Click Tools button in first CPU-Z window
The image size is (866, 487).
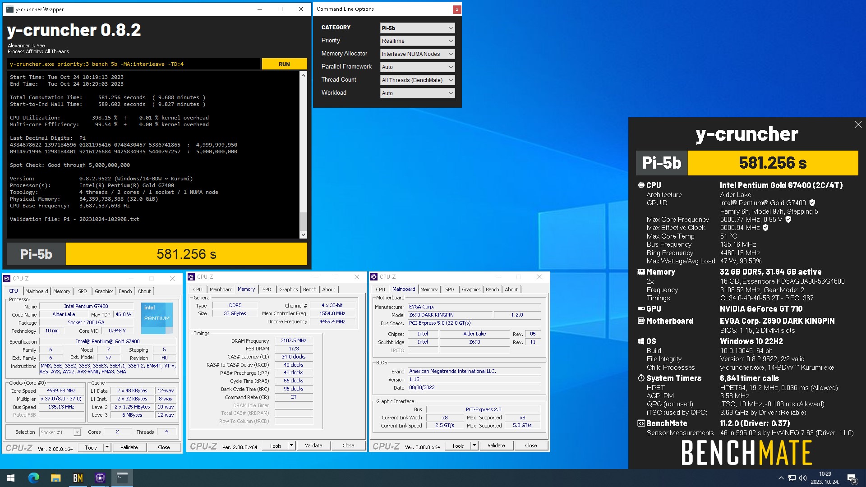coord(91,447)
